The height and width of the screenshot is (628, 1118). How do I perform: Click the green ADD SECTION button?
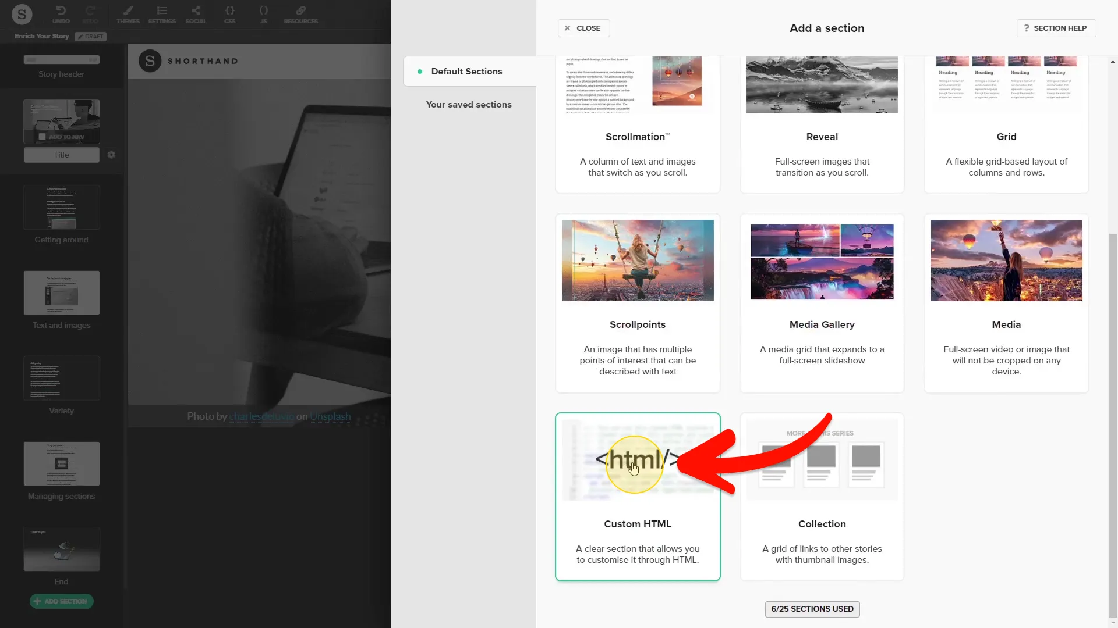pos(62,601)
